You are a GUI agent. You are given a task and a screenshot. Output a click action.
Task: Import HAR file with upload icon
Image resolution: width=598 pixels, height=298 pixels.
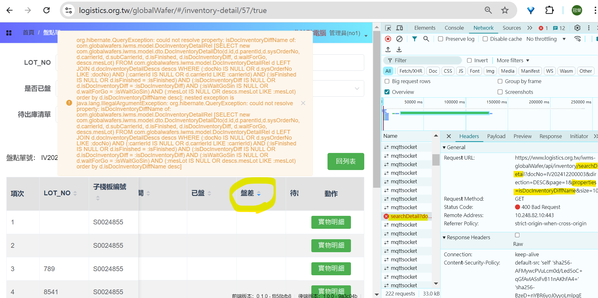pos(388,50)
